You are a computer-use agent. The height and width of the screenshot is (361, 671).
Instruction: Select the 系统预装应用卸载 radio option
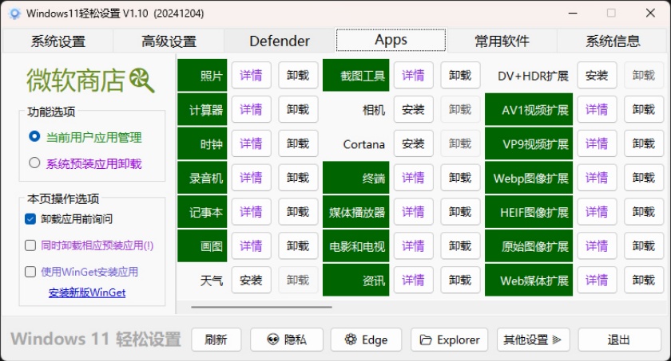coord(34,163)
